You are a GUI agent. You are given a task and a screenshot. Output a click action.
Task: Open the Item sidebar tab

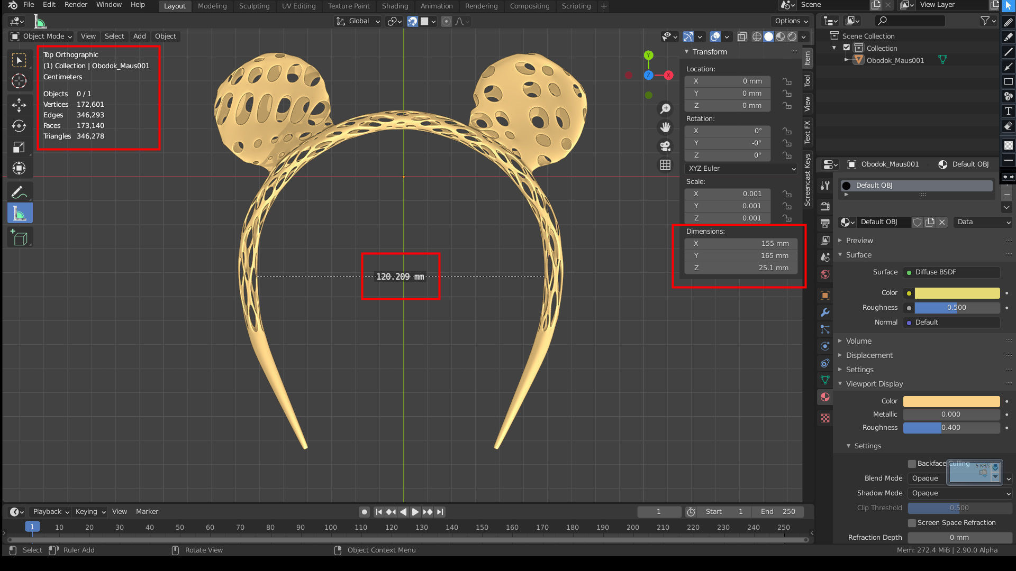click(x=807, y=58)
